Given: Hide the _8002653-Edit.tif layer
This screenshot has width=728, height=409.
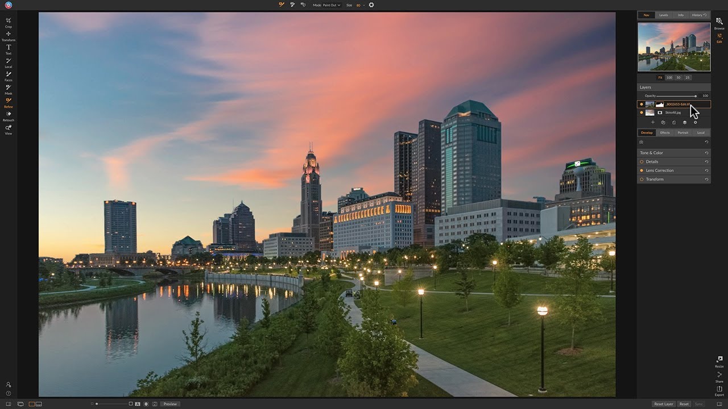Looking at the screenshot, I should 642,105.
